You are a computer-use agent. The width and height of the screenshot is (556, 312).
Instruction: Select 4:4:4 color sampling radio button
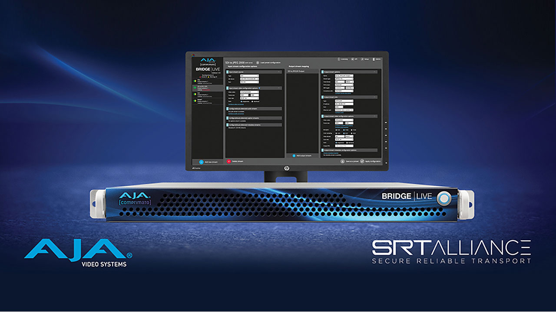352,133
